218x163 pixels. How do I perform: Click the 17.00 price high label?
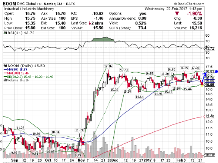[x=195, y=68]
